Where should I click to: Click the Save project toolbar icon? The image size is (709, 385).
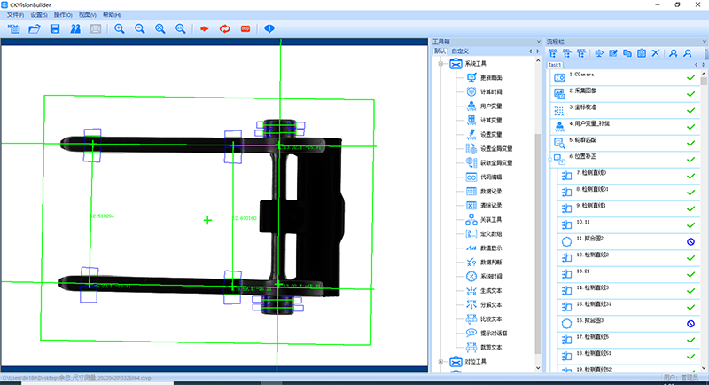55,29
